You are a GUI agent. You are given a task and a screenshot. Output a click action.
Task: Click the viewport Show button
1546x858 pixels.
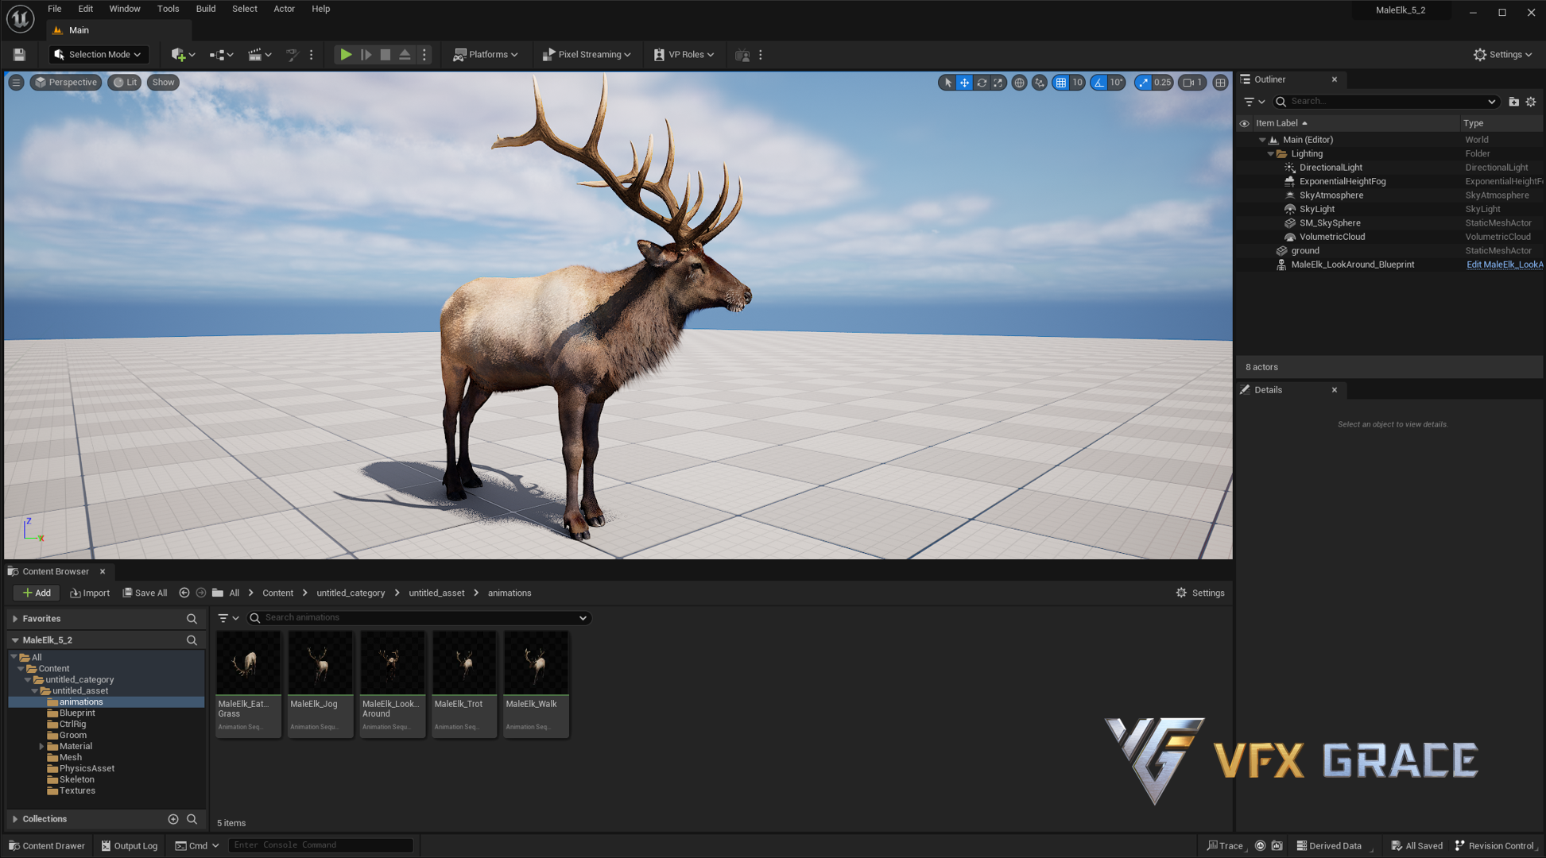[x=163, y=83]
